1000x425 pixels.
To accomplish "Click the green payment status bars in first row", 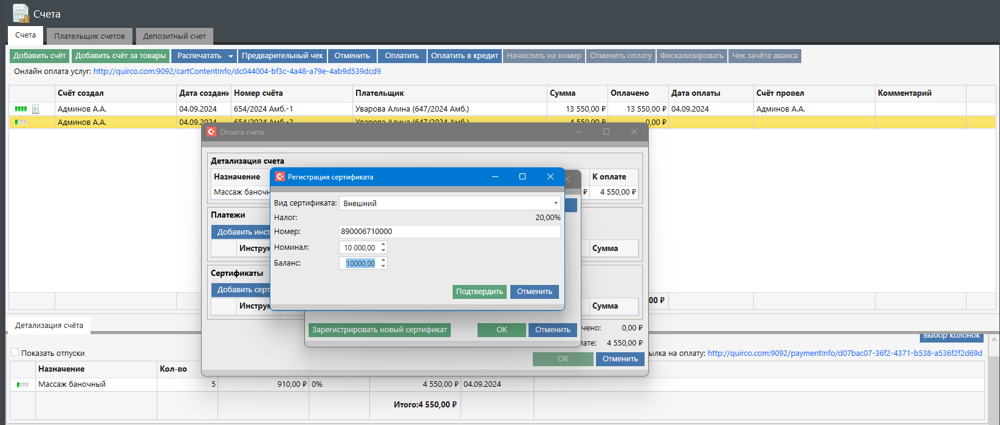I will point(21,109).
